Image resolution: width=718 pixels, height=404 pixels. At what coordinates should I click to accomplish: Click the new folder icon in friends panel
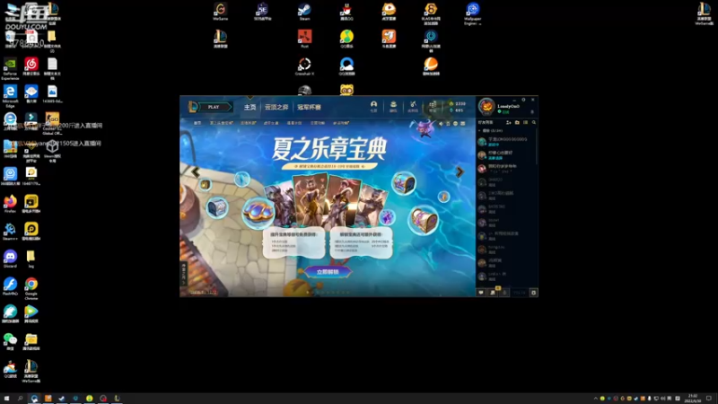(517, 123)
